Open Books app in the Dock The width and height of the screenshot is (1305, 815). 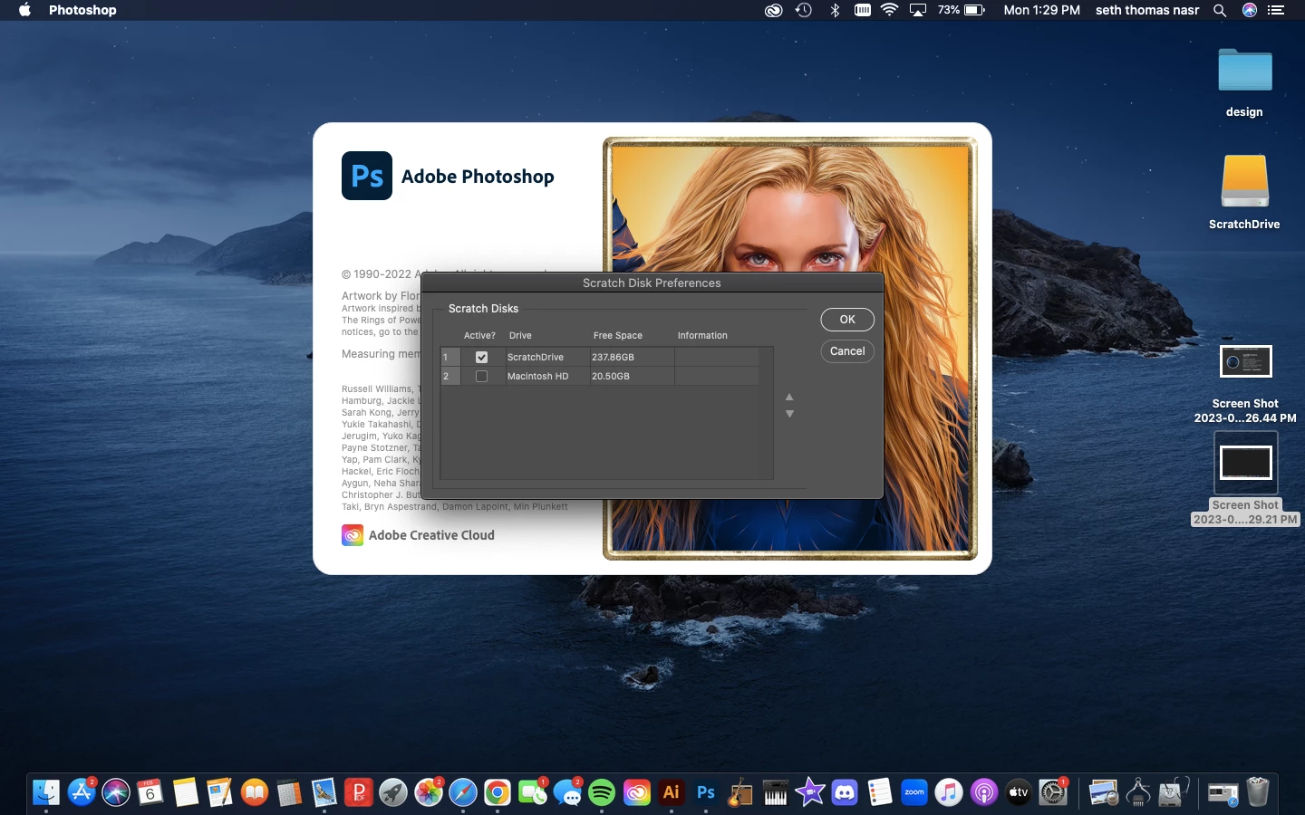(x=255, y=793)
